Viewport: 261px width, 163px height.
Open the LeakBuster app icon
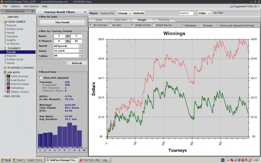click(8, 80)
